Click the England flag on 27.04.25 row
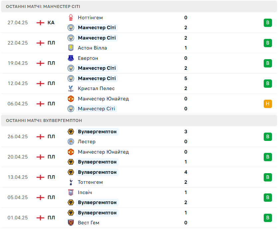 pyautogui.click(x=40, y=23)
